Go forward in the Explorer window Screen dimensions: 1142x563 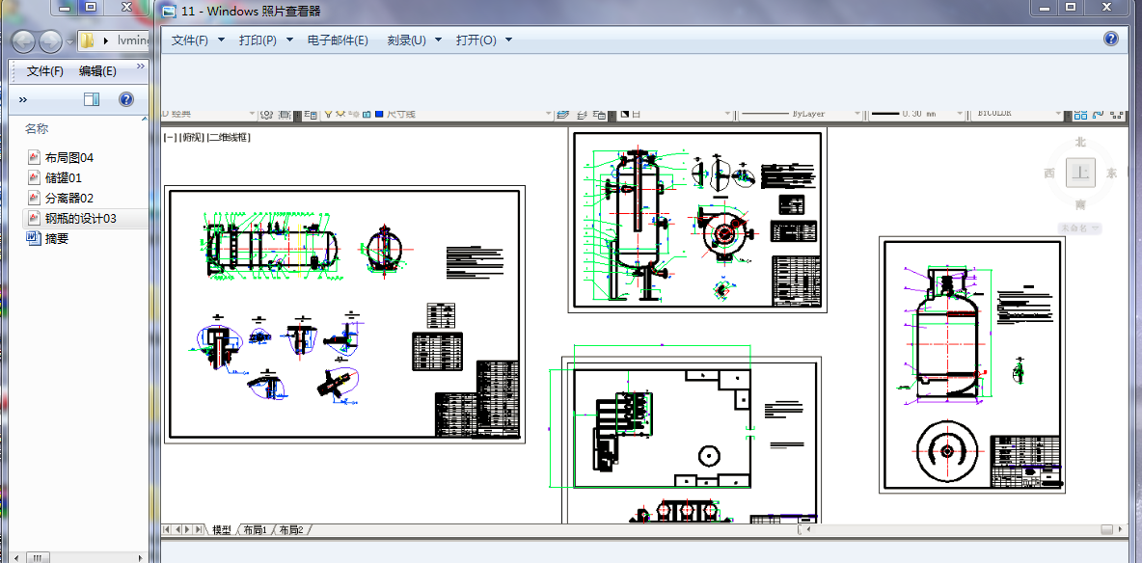point(49,40)
